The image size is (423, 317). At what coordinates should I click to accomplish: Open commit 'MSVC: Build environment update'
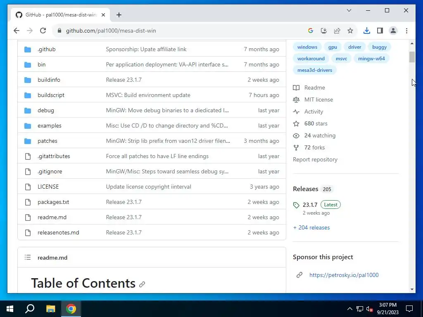(x=148, y=95)
